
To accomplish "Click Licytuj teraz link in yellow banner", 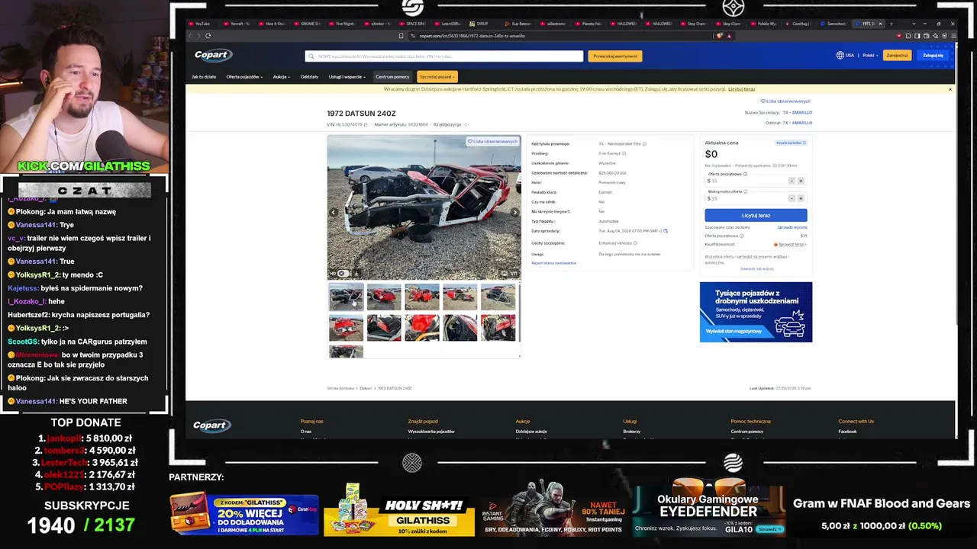I will click(x=742, y=89).
